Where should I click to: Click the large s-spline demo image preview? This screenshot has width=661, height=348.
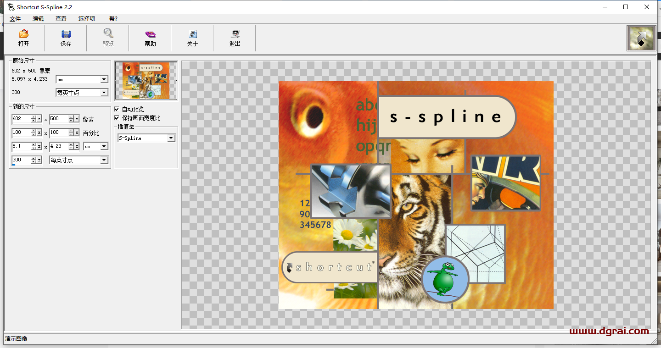(415, 195)
